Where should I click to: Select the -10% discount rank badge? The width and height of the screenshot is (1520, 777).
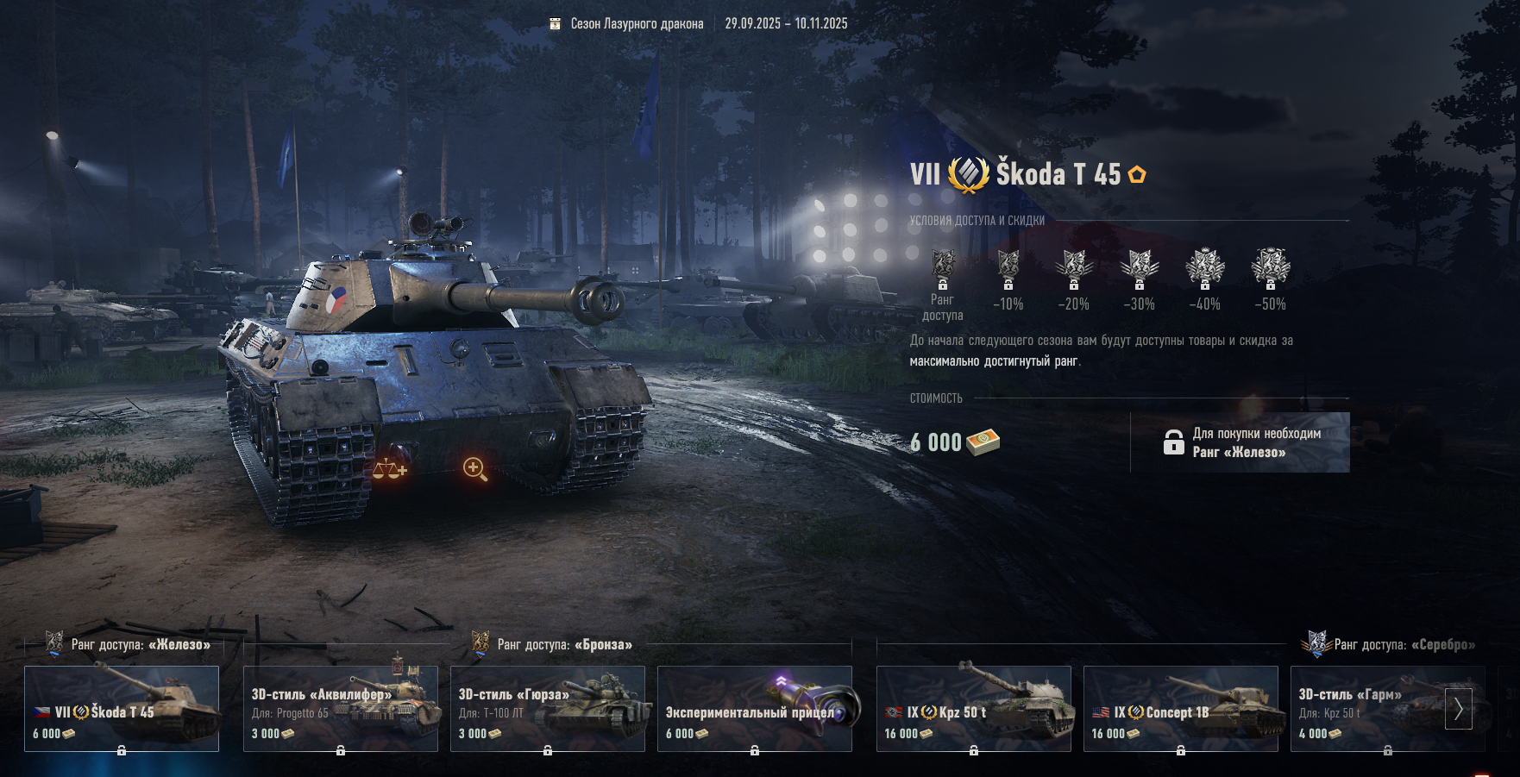(1008, 268)
